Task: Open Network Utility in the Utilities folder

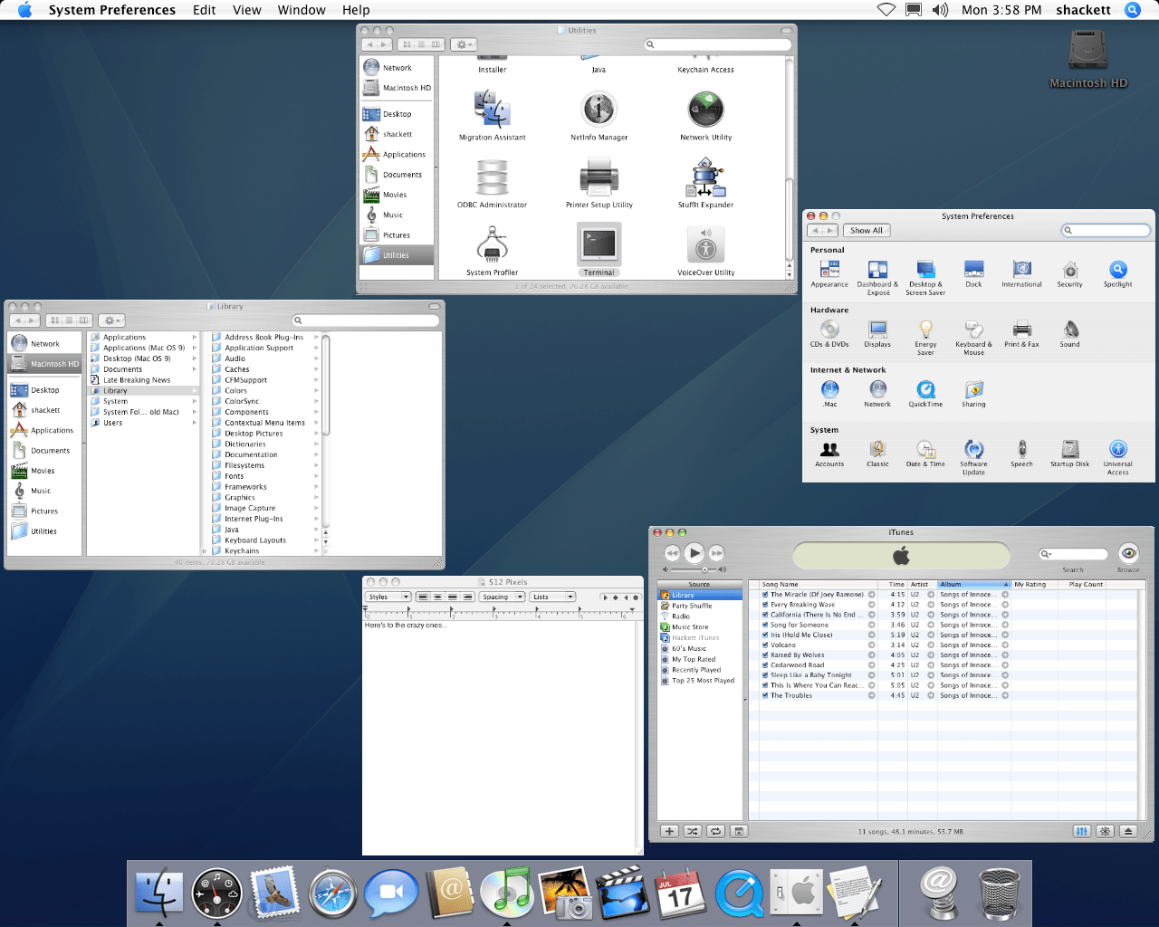Action: click(x=705, y=111)
